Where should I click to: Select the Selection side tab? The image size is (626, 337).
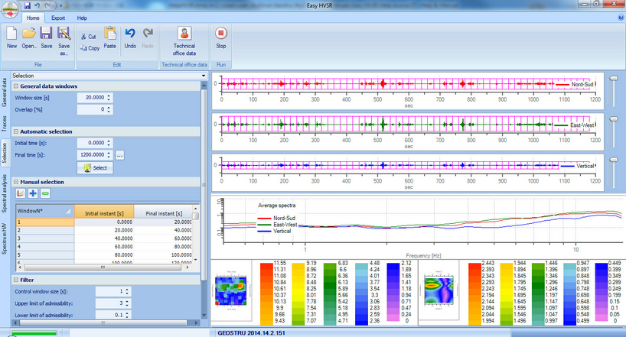pos(5,153)
